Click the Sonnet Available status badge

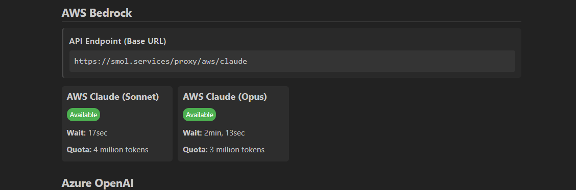[83, 115]
